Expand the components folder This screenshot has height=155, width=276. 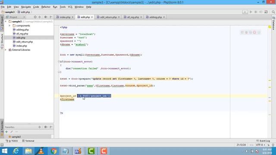click(9, 25)
